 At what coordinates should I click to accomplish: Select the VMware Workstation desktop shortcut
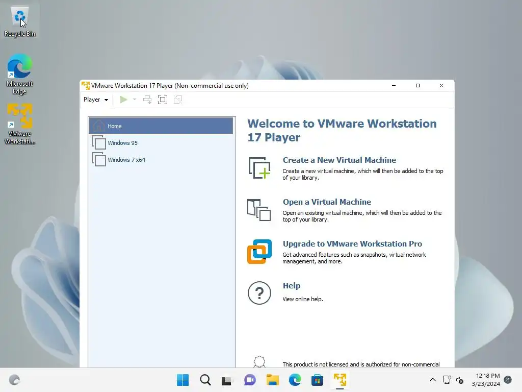click(20, 124)
